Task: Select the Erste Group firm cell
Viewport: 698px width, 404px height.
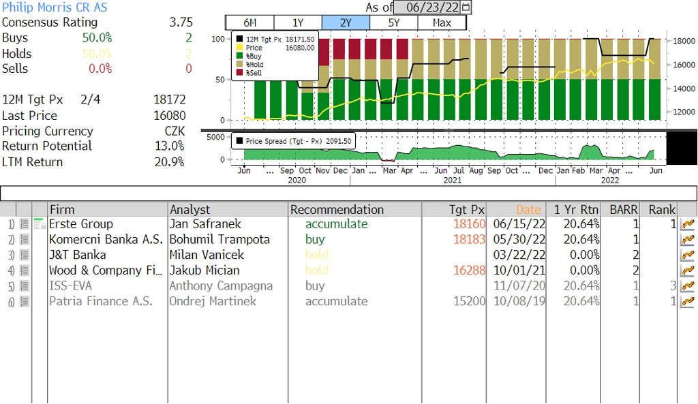Action: [81, 224]
